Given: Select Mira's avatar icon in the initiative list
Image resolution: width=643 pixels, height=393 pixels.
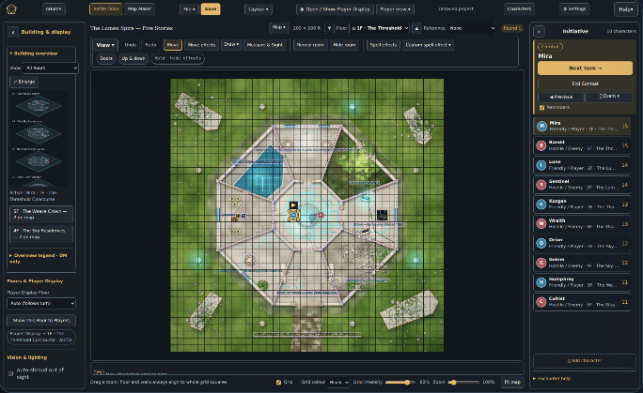Looking at the screenshot, I should pos(541,126).
